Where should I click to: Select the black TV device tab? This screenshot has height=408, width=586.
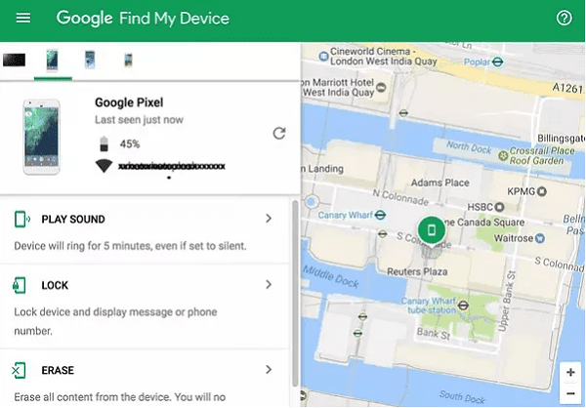(15, 60)
